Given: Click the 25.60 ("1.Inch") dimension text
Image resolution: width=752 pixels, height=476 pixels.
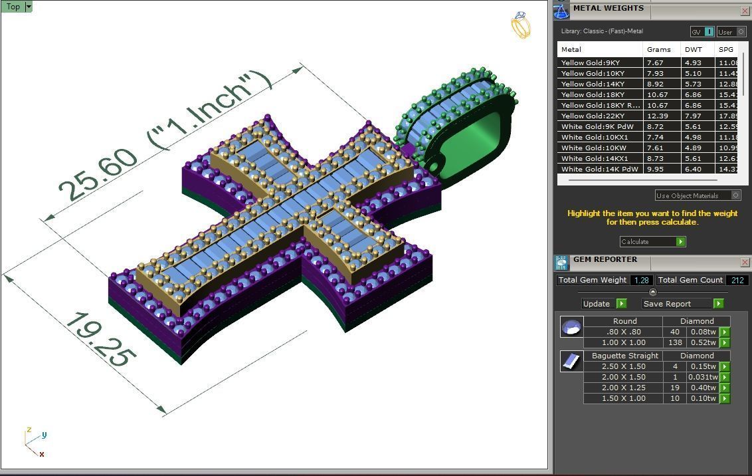Looking at the screenshot, I should point(165,136).
